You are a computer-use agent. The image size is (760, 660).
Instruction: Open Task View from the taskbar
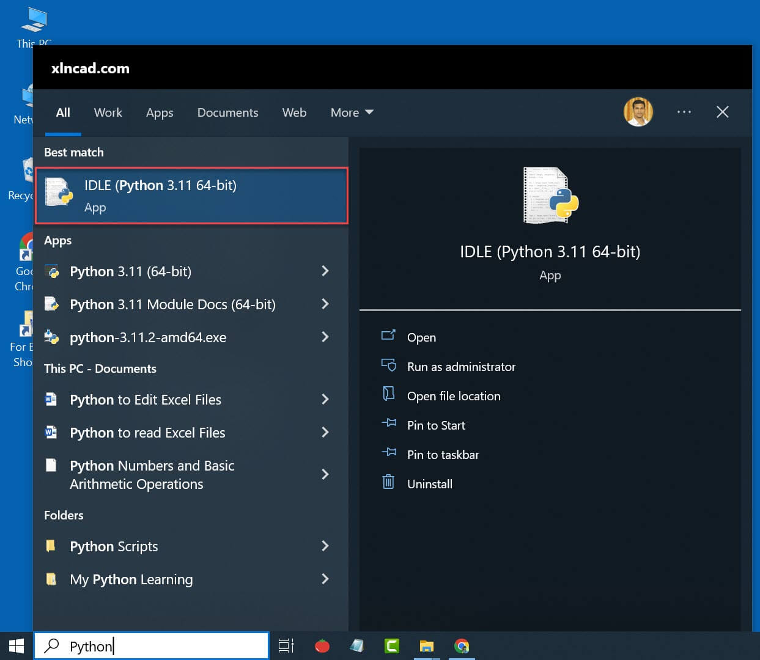286,646
